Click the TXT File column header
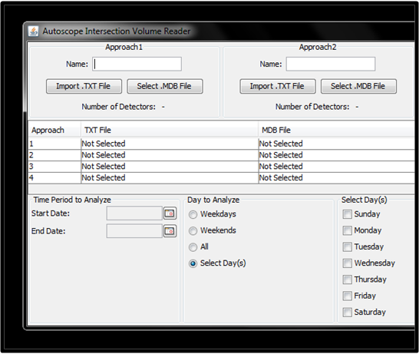 pyautogui.click(x=170, y=131)
